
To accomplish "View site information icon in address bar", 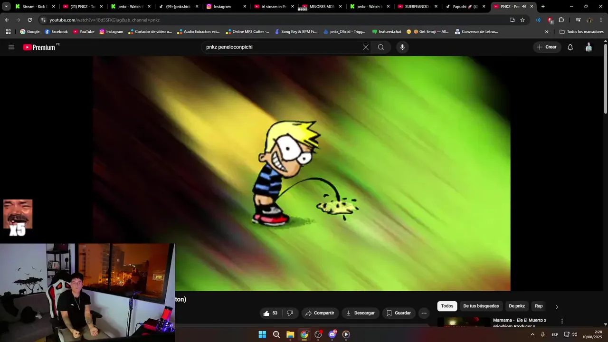I will [43, 20].
